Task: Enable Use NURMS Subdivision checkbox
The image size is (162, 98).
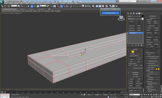Action: [147, 65]
